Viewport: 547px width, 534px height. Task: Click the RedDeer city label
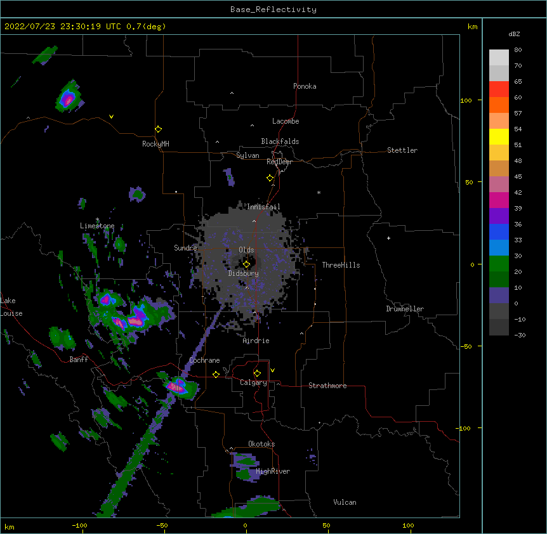279,162
